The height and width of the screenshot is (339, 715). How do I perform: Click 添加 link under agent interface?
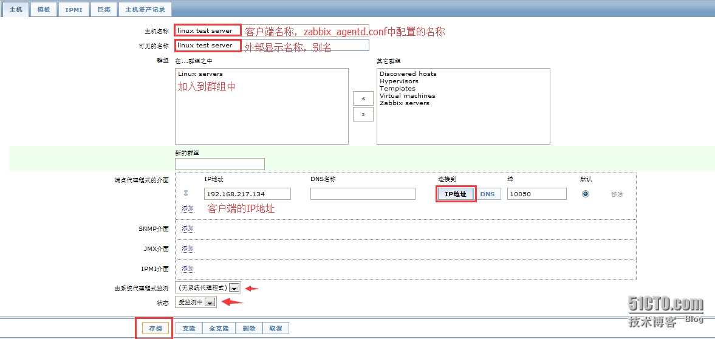[188, 208]
